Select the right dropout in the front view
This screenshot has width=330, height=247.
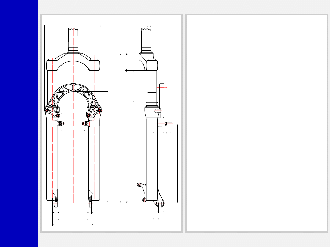(x=91, y=204)
